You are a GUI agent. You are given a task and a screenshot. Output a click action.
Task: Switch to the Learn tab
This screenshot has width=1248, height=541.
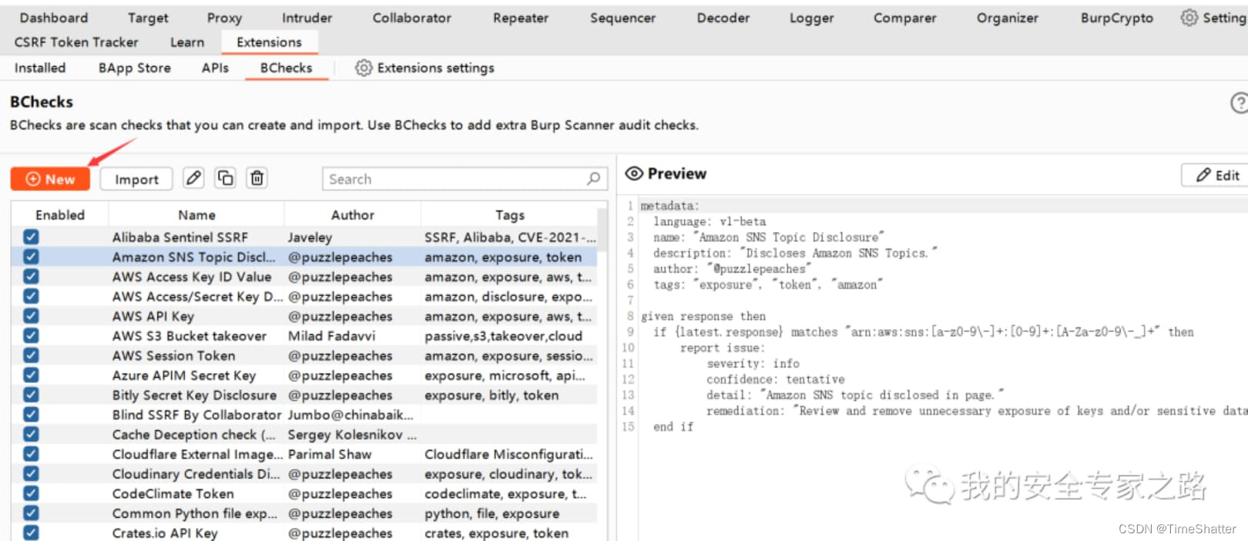pos(187,42)
